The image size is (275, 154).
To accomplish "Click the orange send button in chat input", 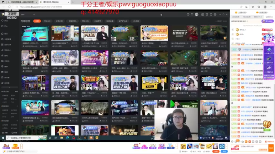I will pos(271,148).
